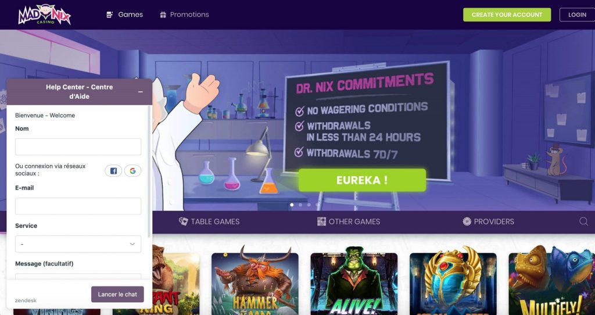Click the Eureka! banner button
595x315 pixels.
[362, 180]
